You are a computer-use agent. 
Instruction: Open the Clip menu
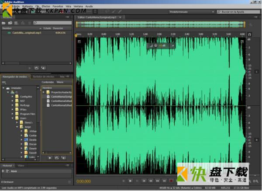point(37,7)
